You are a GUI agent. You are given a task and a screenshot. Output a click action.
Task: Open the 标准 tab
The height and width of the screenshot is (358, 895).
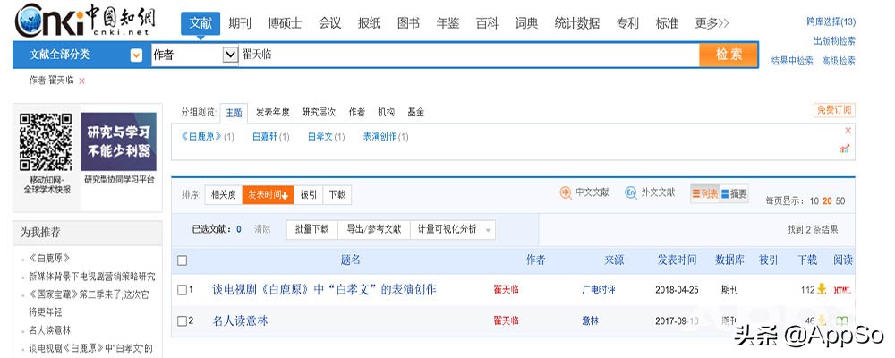tap(667, 23)
